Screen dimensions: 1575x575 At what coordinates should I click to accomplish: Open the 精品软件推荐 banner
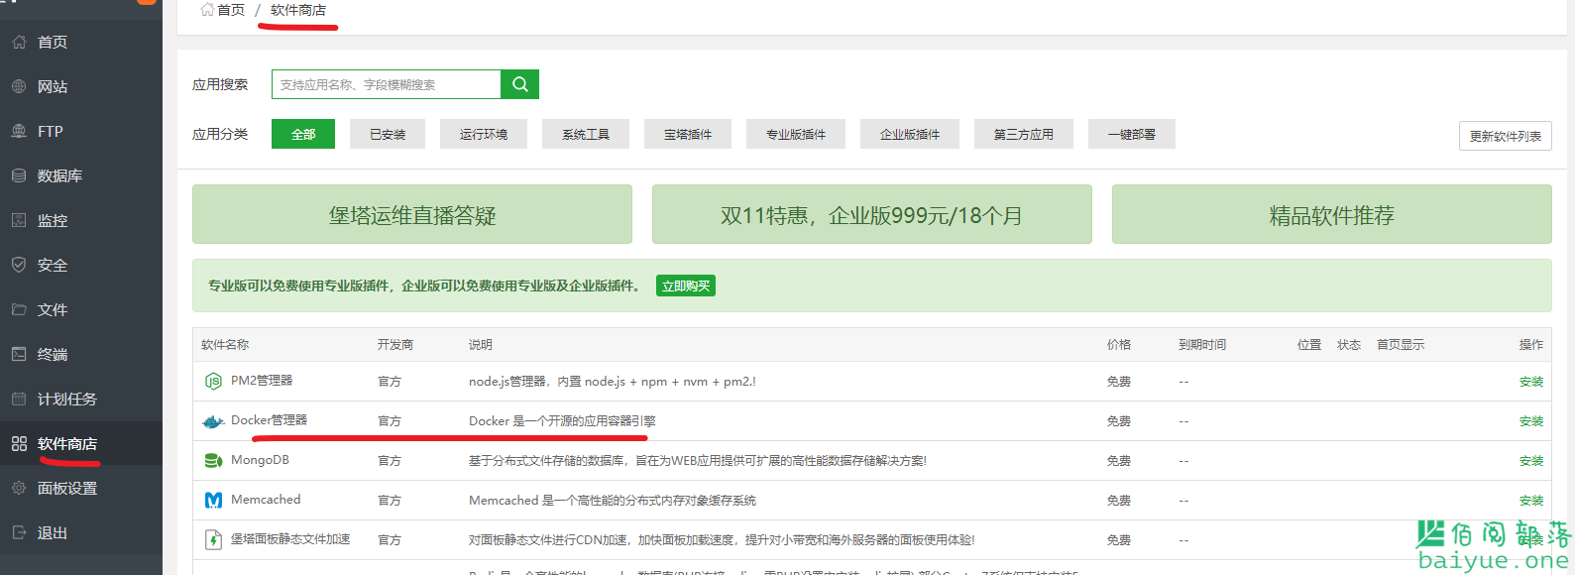click(1331, 215)
